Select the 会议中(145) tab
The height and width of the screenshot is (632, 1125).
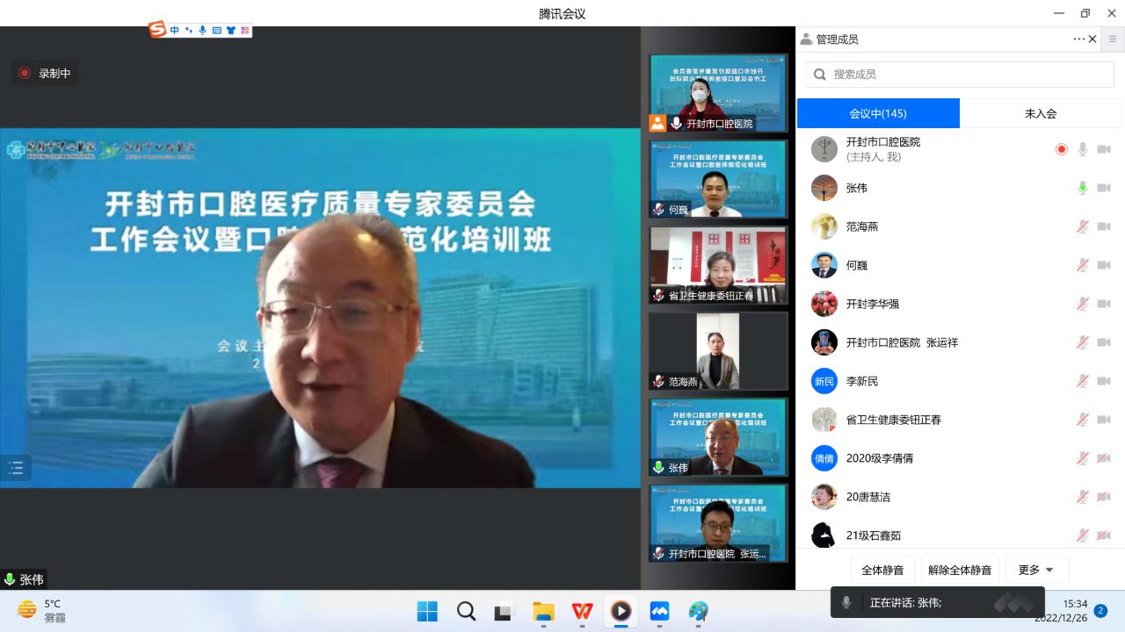pos(878,112)
